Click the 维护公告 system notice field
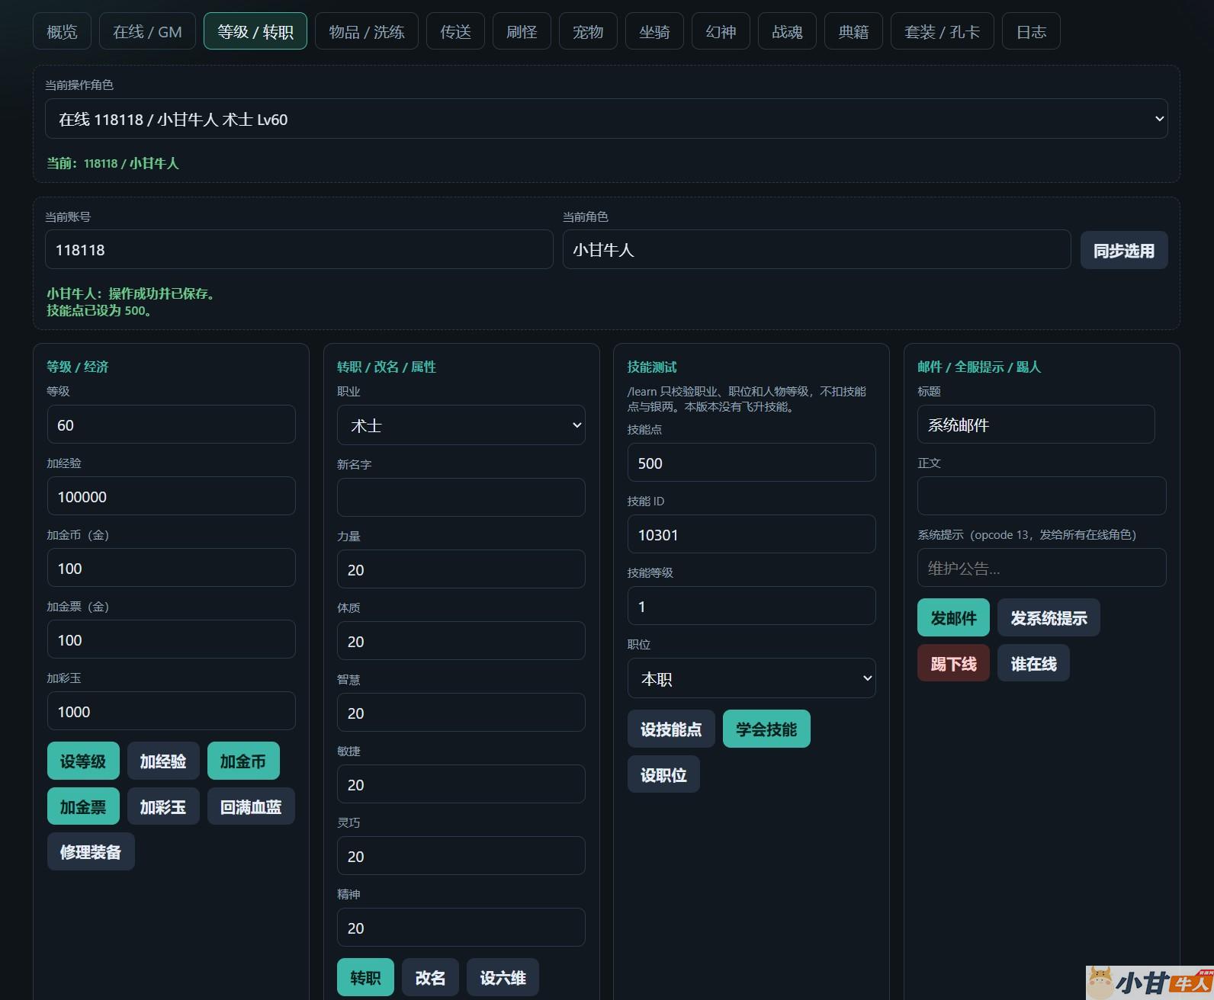1214x1000 pixels. 1042,568
